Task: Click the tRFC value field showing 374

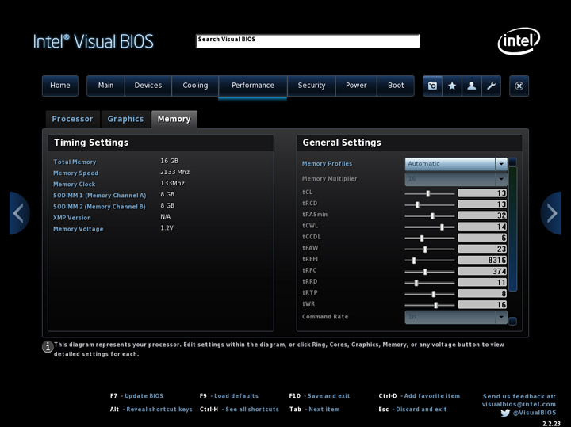Action: tap(482, 271)
